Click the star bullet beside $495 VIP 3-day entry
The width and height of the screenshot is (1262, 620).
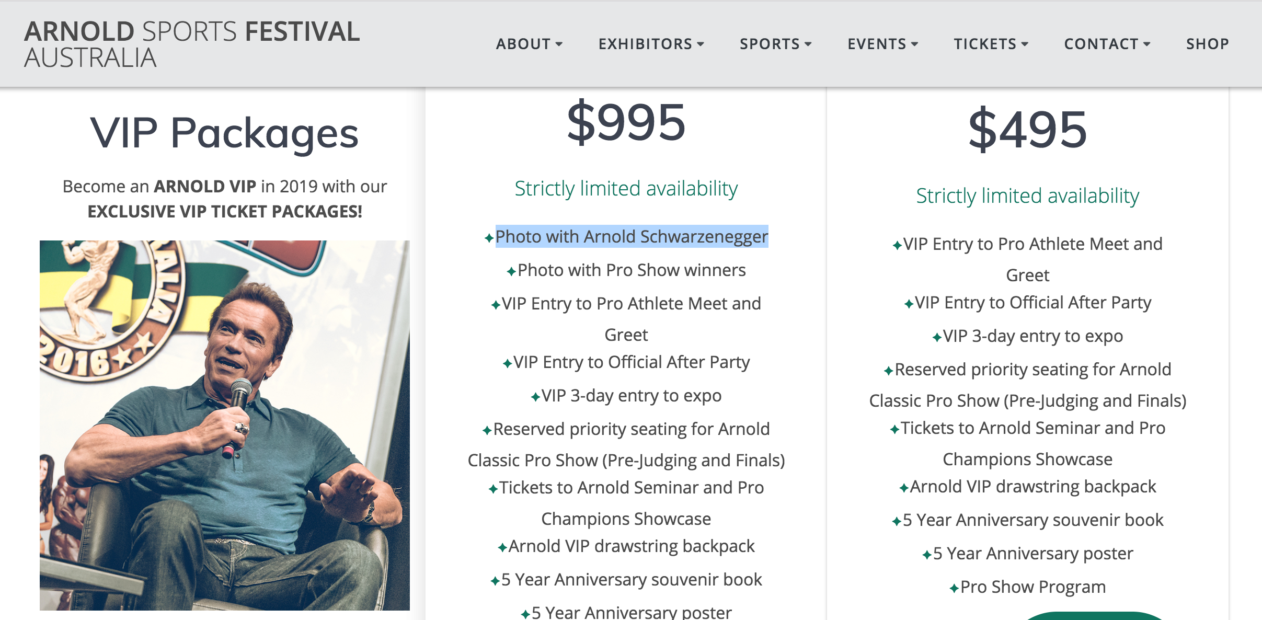(937, 337)
